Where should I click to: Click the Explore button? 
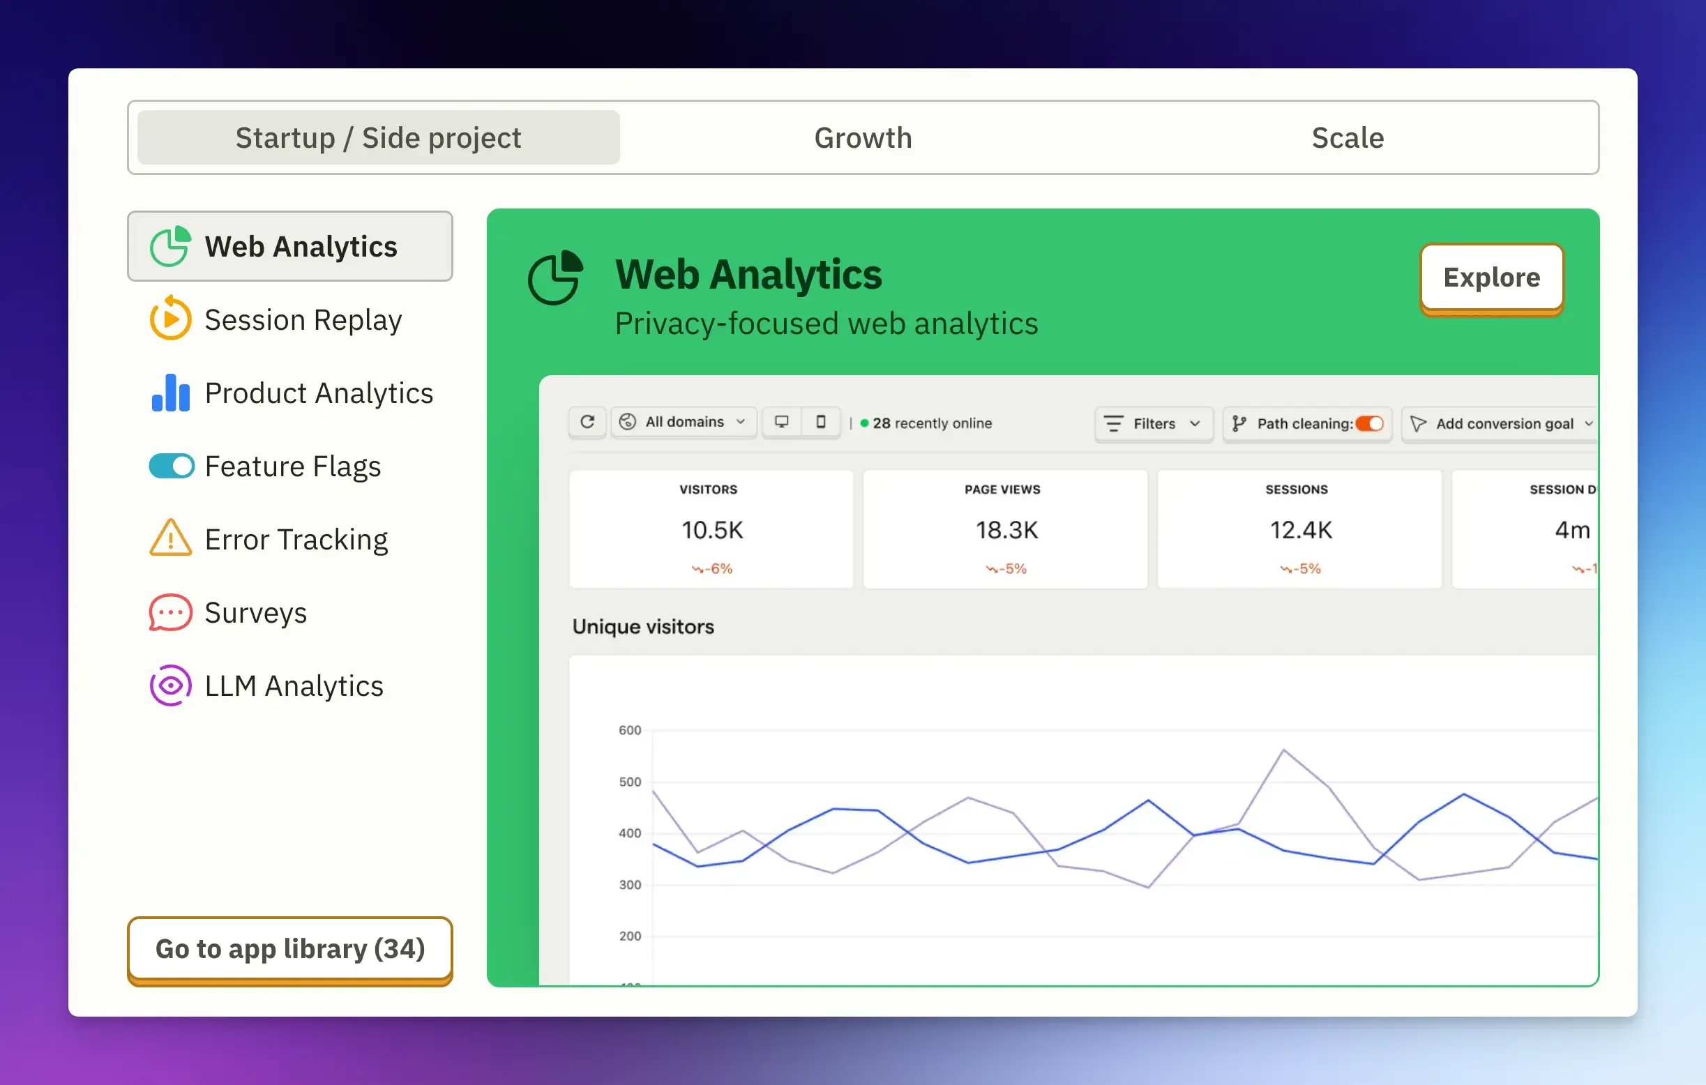tap(1490, 278)
